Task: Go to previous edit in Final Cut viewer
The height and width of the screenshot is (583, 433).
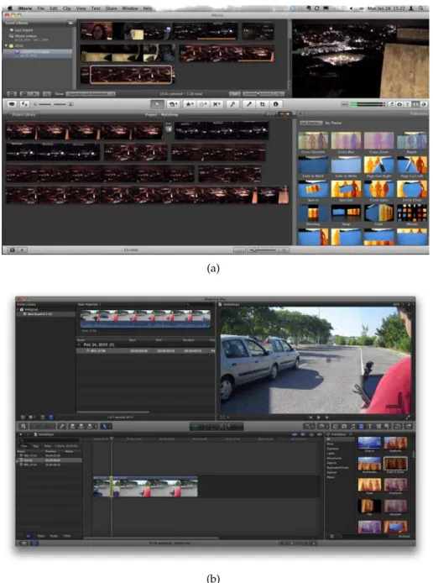Action: (310, 418)
